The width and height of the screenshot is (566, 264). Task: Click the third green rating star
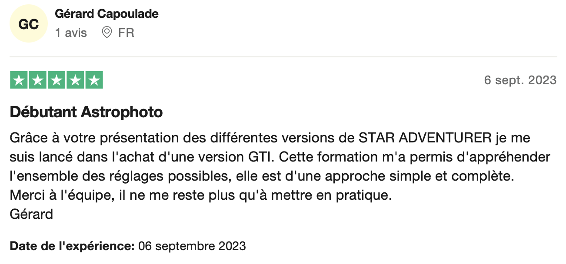tap(57, 80)
